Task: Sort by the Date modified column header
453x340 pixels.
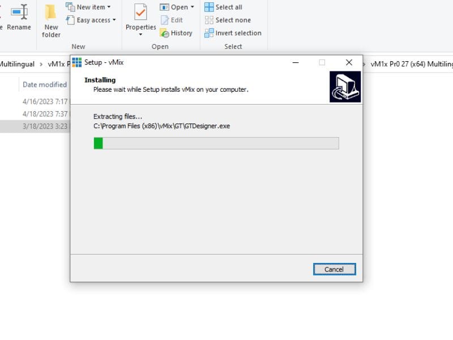Action: [x=45, y=84]
